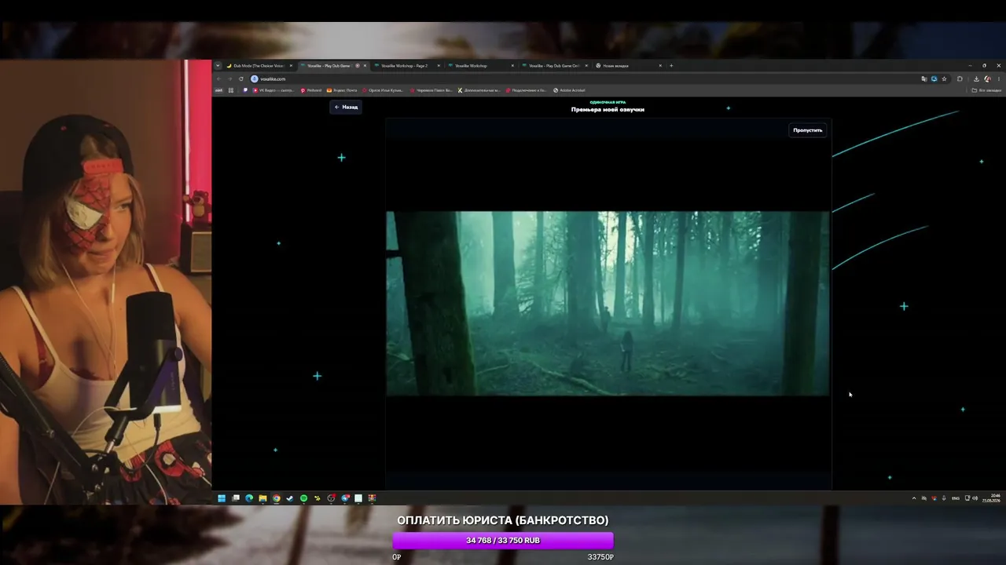
Task: Switch the ENG input language
Action: (x=956, y=498)
